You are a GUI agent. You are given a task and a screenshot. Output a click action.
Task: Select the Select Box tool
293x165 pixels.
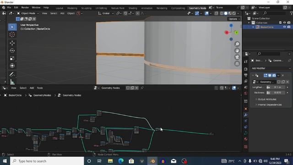click(x=12, y=27)
